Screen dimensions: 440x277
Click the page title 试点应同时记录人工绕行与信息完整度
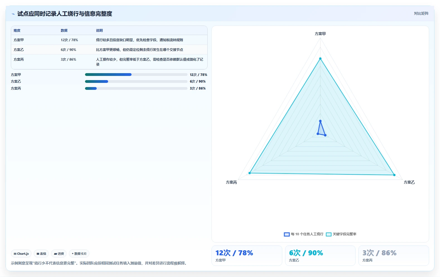[x=65, y=14]
